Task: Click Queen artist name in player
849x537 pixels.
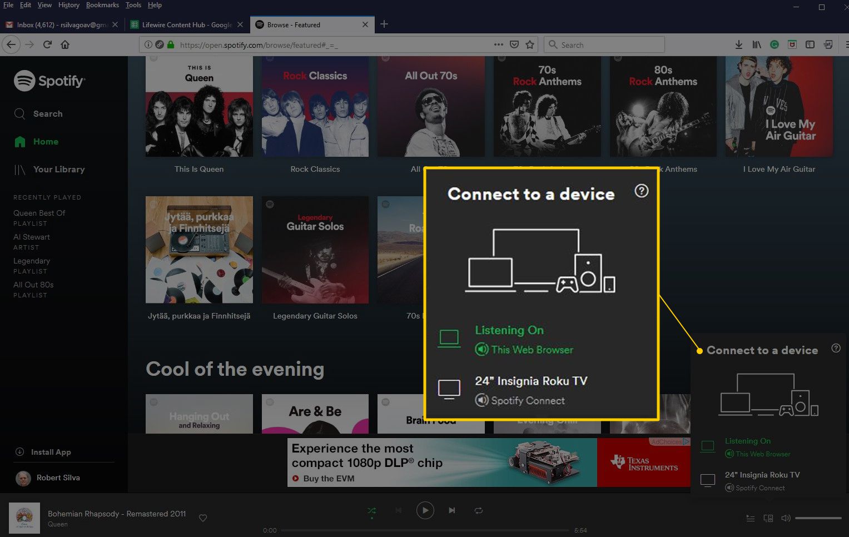Action: [58, 524]
